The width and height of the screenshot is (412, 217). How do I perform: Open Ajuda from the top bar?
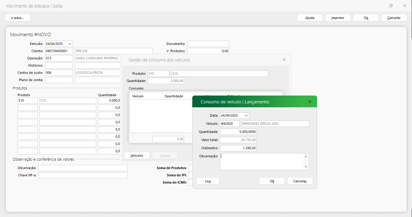pos(310,18)
